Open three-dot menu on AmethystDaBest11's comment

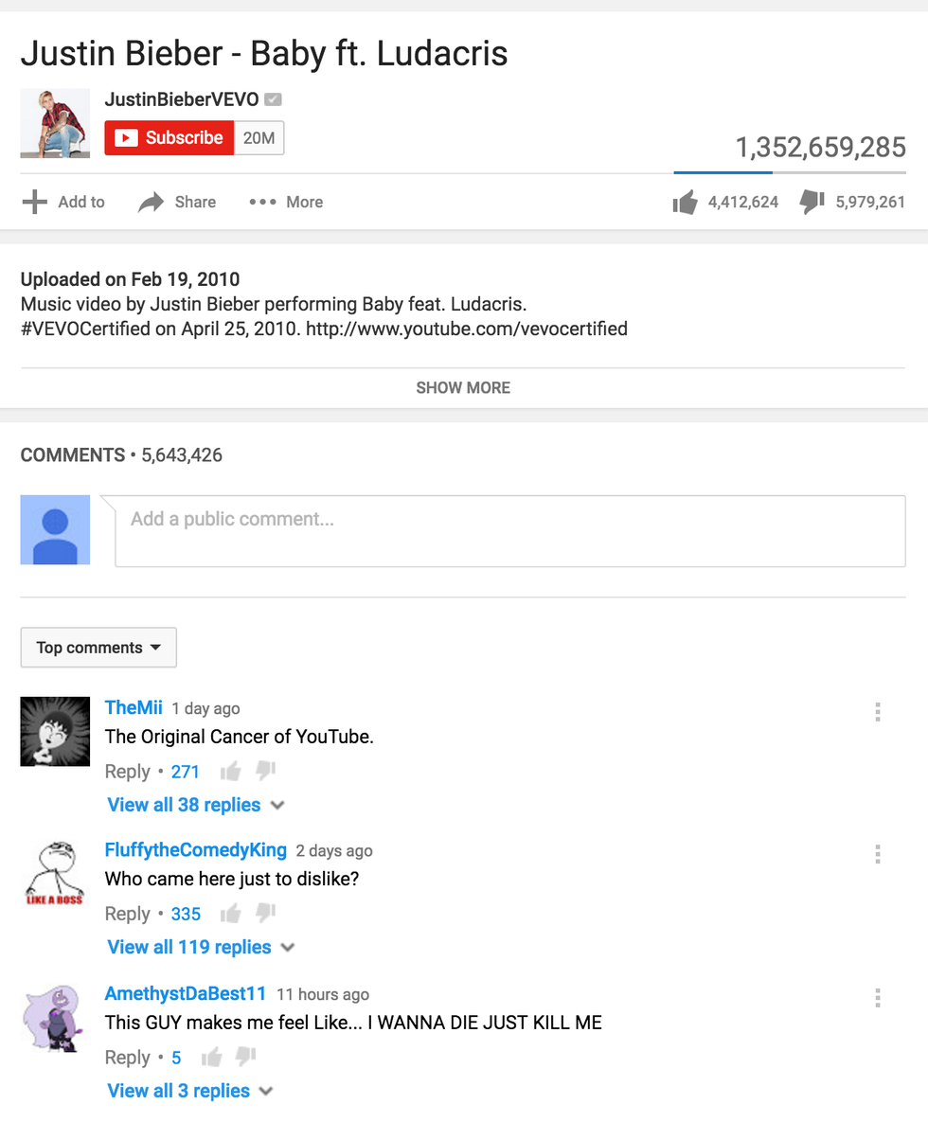[877, 998]
